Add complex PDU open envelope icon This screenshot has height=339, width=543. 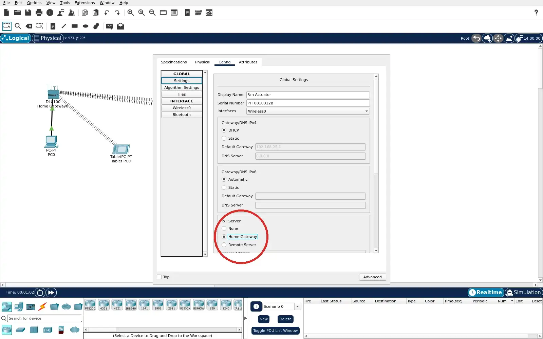120,26
